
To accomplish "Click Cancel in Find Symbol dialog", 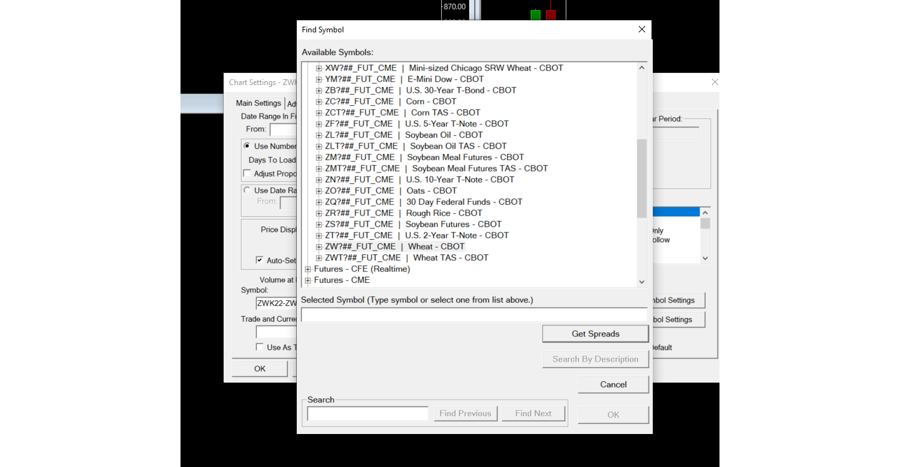I will point(613,385).
